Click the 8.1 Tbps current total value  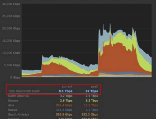[x=65, y=91]
